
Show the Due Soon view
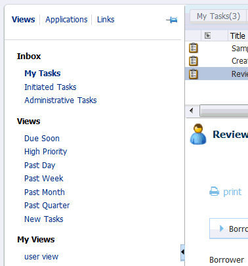pos(42,139)
